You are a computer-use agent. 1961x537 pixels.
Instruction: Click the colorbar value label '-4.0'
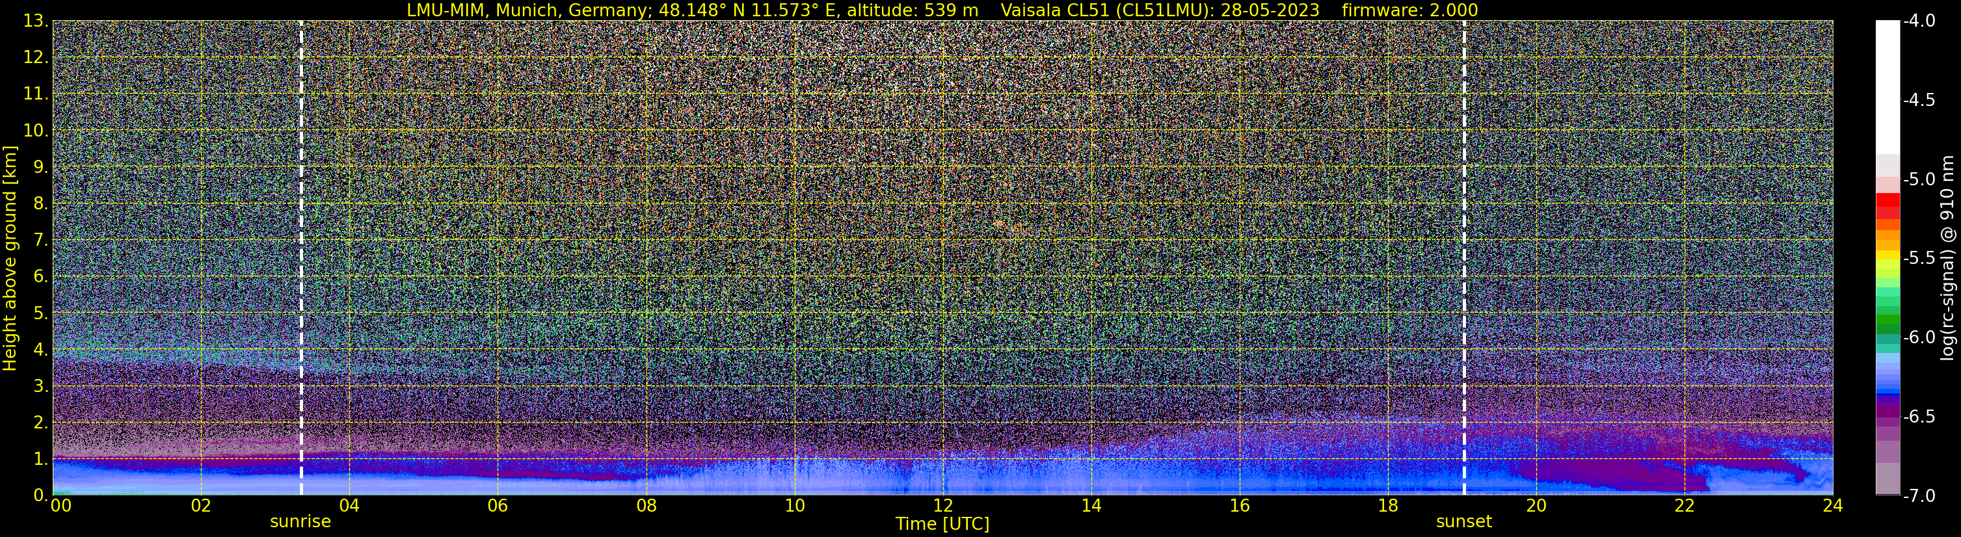pos(1919,21)
